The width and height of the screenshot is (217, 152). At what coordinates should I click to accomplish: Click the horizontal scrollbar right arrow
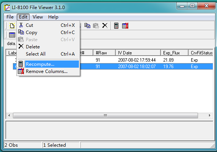(210, 115)
